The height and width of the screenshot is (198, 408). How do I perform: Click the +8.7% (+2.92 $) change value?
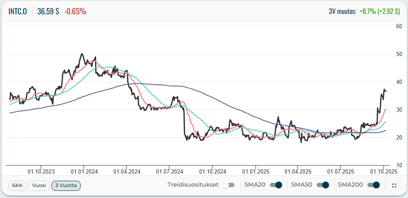tap(380, 11)
